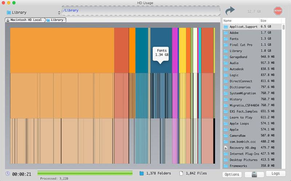Viewport: 291px width, 181px height.
Task: Click the folder icon next to Apple Loops
Action: coord(226,124)
